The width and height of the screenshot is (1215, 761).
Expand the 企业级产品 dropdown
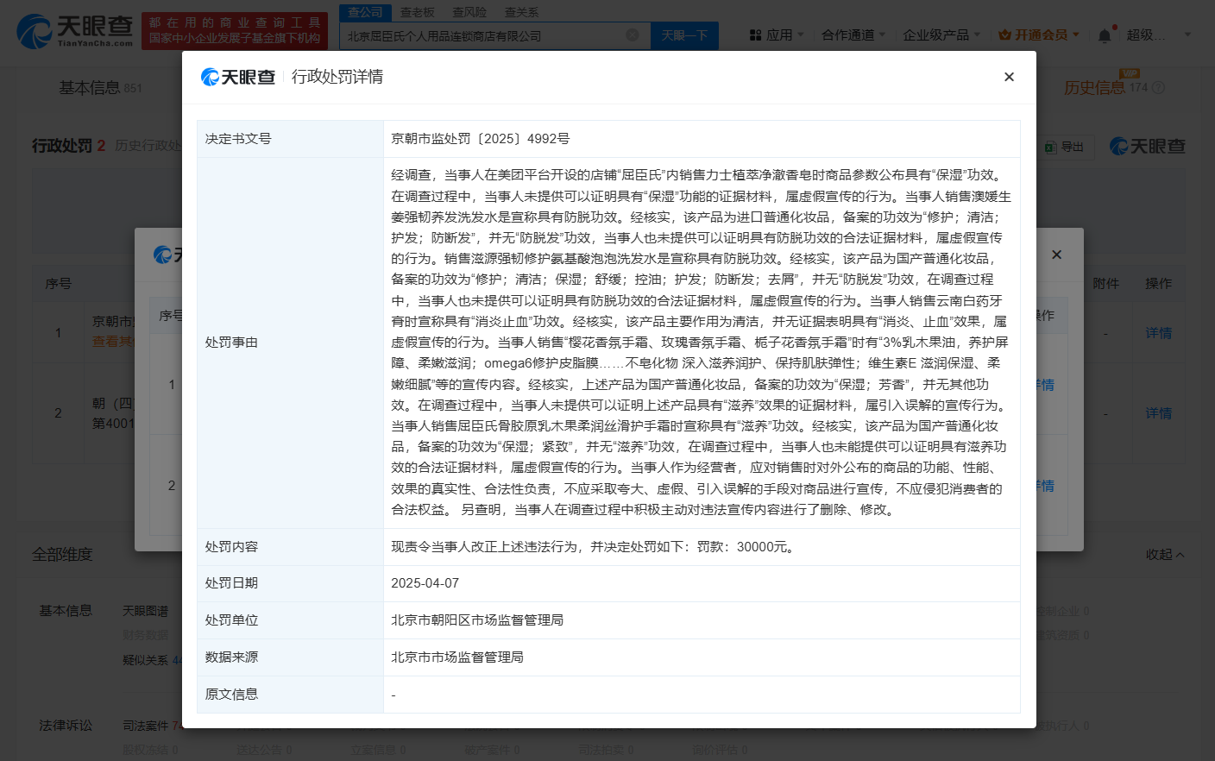(936, 33)
